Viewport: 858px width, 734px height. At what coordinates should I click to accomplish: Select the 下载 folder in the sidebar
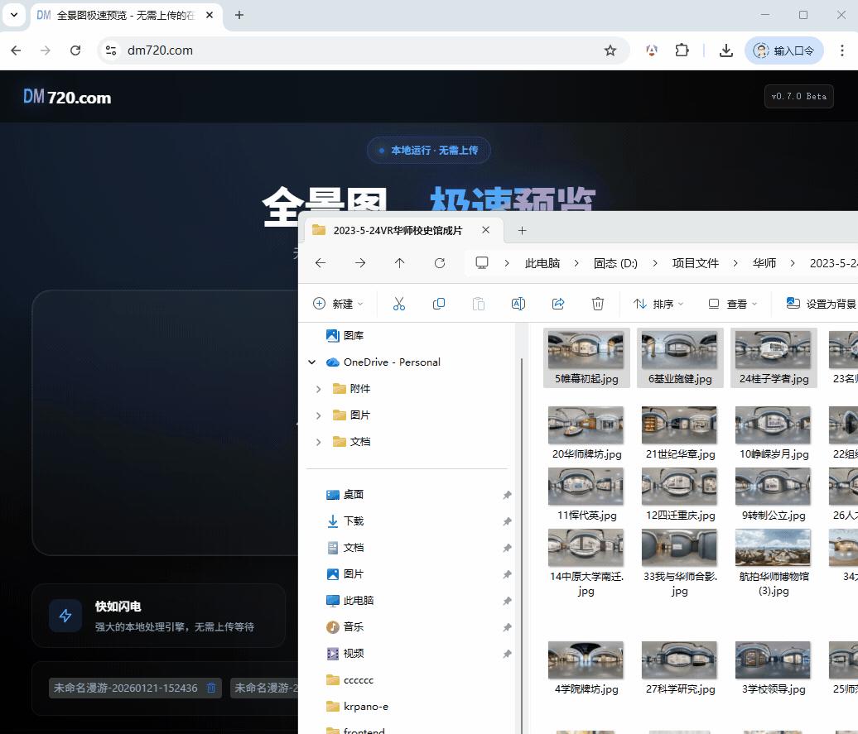tap(353, 521)
